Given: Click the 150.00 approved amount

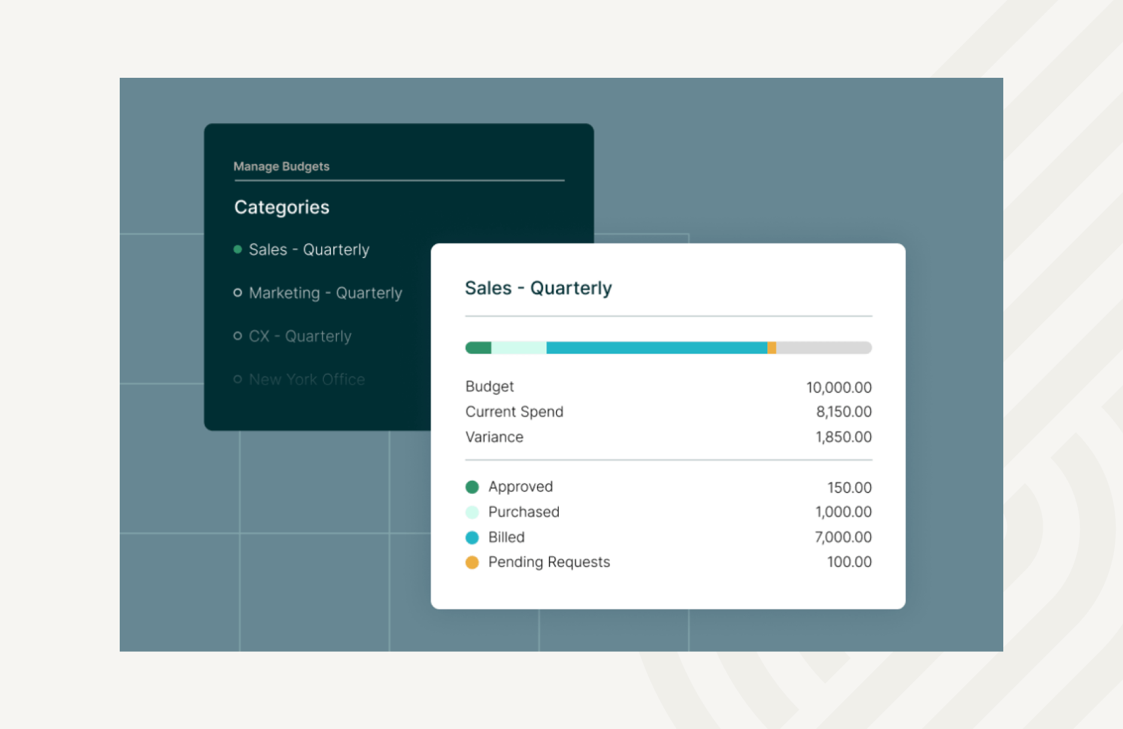Looking at the screenshot, I should click(849, 487).
